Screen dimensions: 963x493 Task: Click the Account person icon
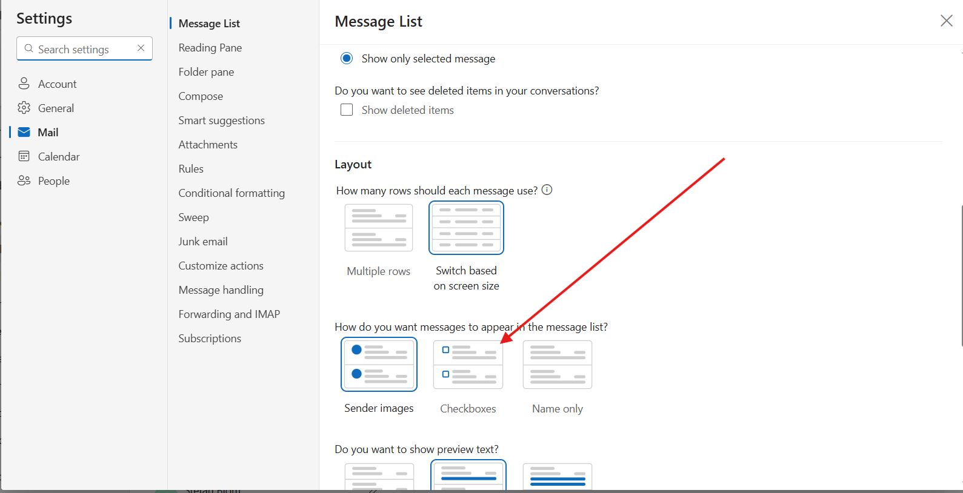pos(24,84)
